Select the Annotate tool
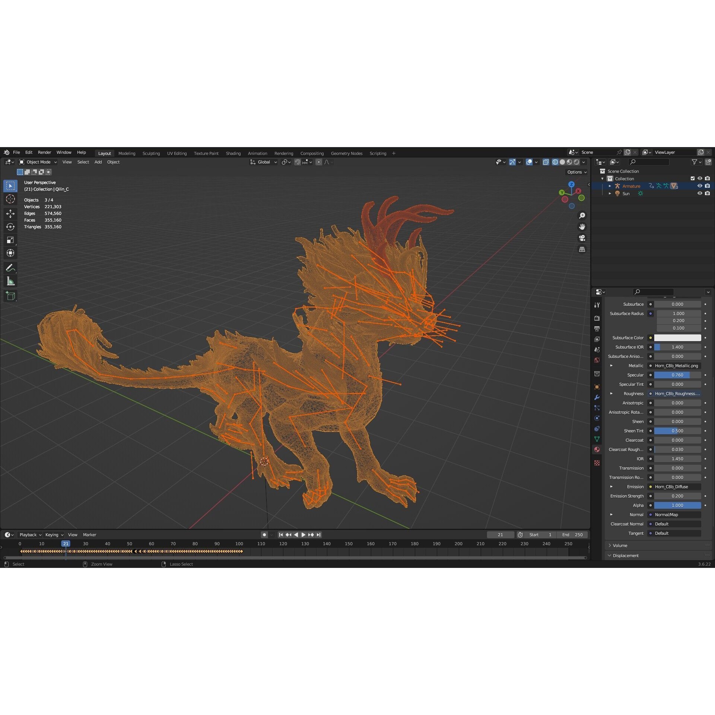This screenshot has width=715, height=715. (x=10, y=267)
